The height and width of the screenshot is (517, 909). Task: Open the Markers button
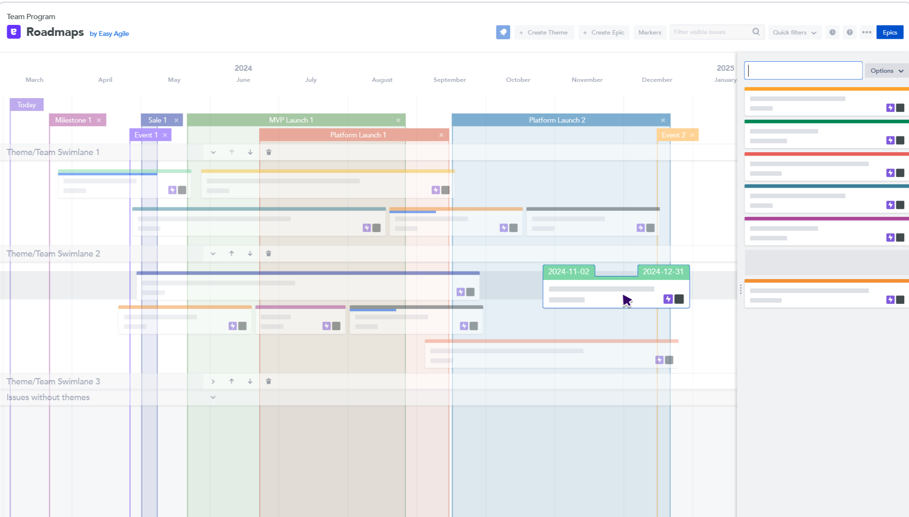(x=650, y=32)
